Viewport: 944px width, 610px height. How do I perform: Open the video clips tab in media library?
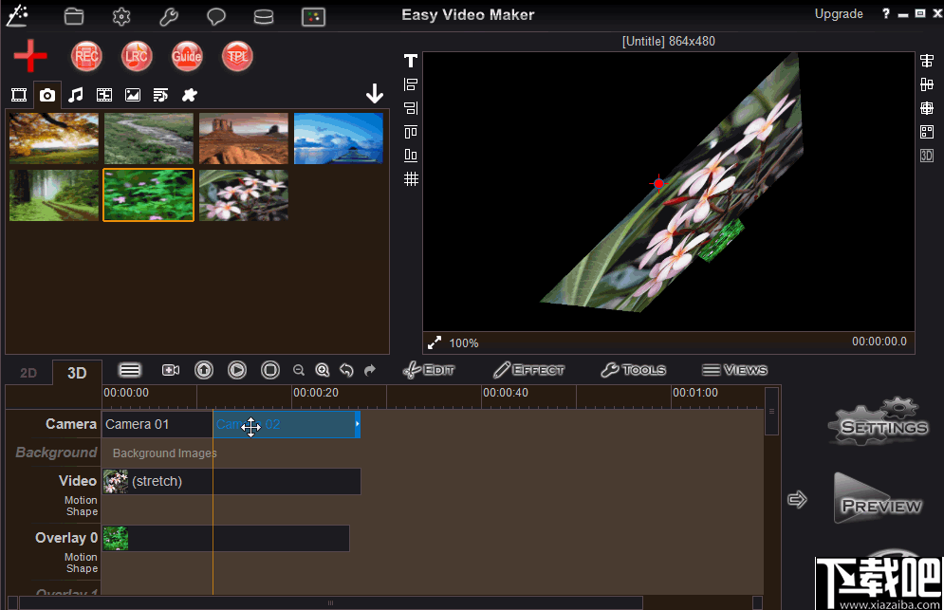click(18, 94)
